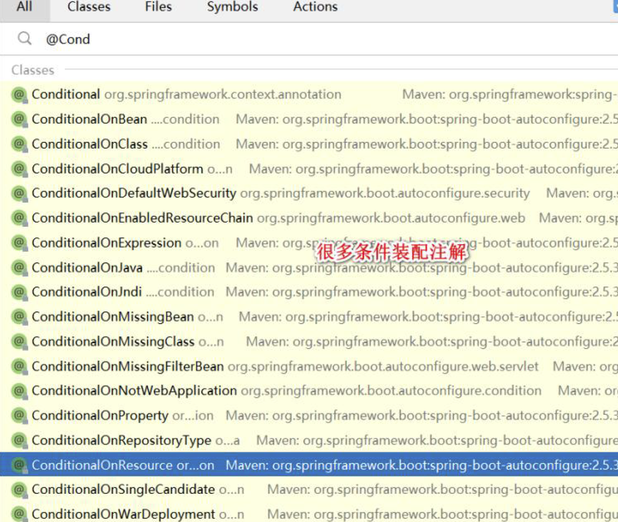Click the annotation icon next to ConditionalOnBean

[18, 119]
